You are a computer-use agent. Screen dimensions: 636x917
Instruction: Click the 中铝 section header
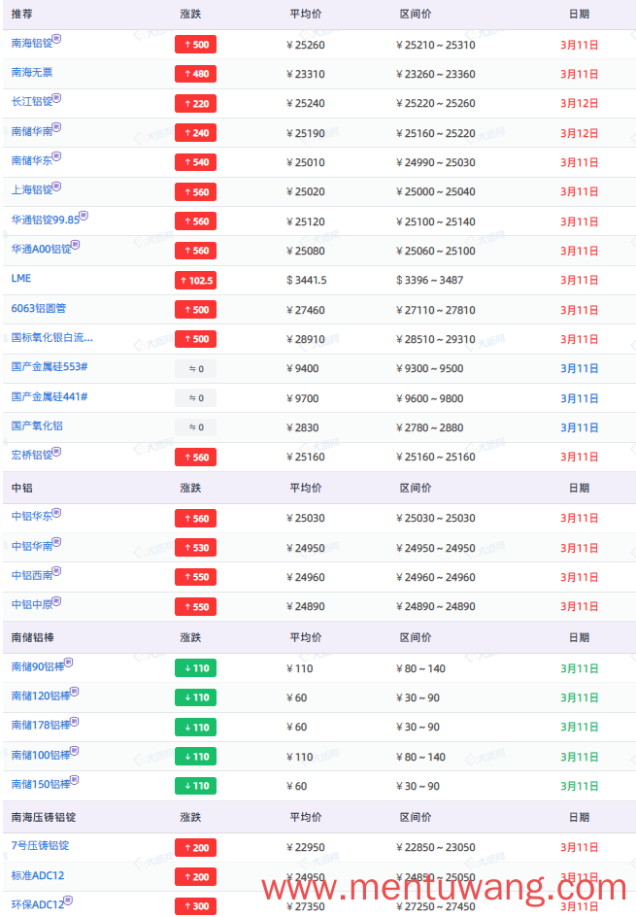coord(21,488)
